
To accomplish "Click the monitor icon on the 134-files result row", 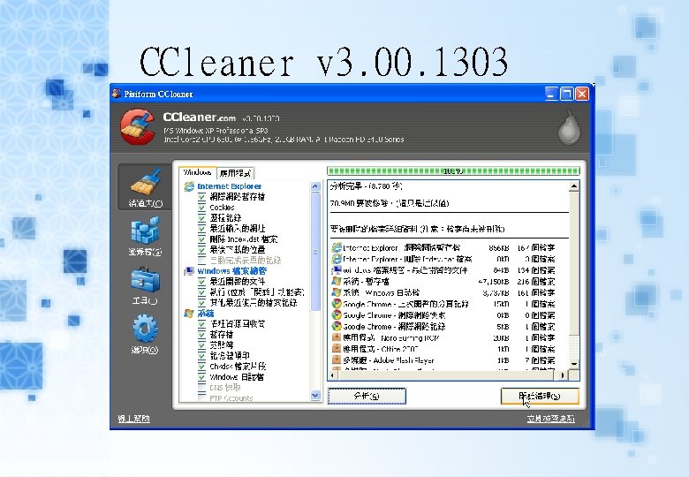I will (x=337, y=270).
